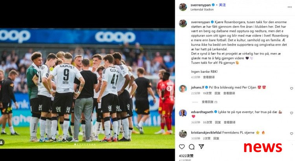Expand replies under johans.lf comment
This screenshot has height=161, width=295.
coord(209,102)
